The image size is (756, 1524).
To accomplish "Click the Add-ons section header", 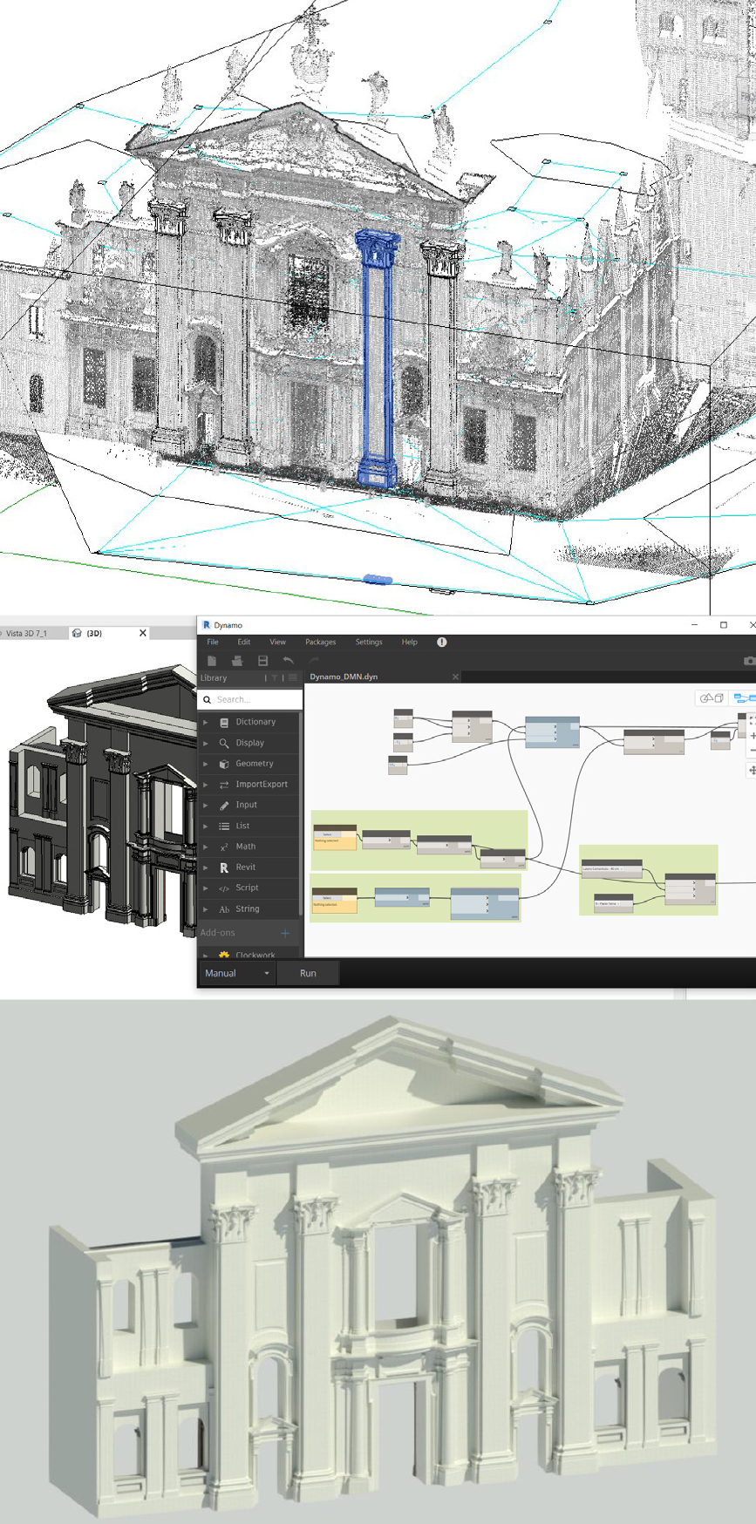I will coord(217,933).
